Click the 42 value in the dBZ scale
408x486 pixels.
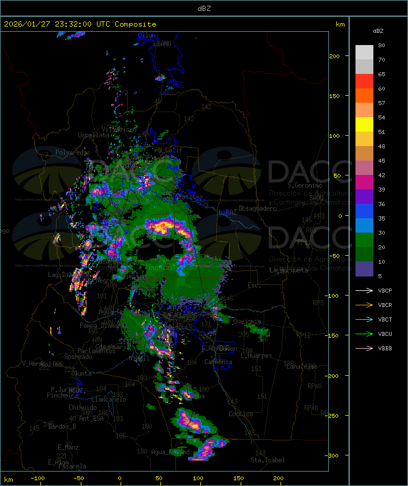(x=381, y=175)
